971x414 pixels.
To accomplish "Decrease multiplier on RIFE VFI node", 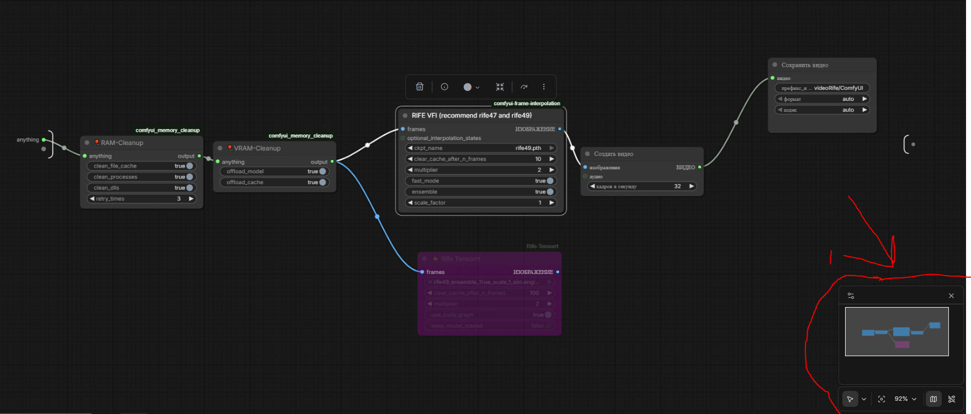I will pos(410,170).
